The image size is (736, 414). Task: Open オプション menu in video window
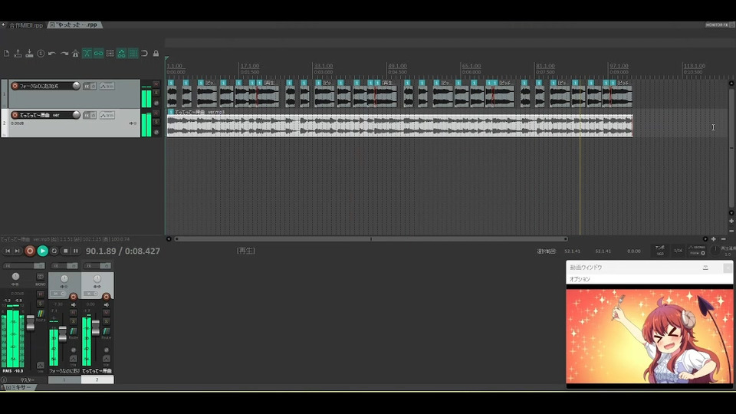click(x=580, y=279)
